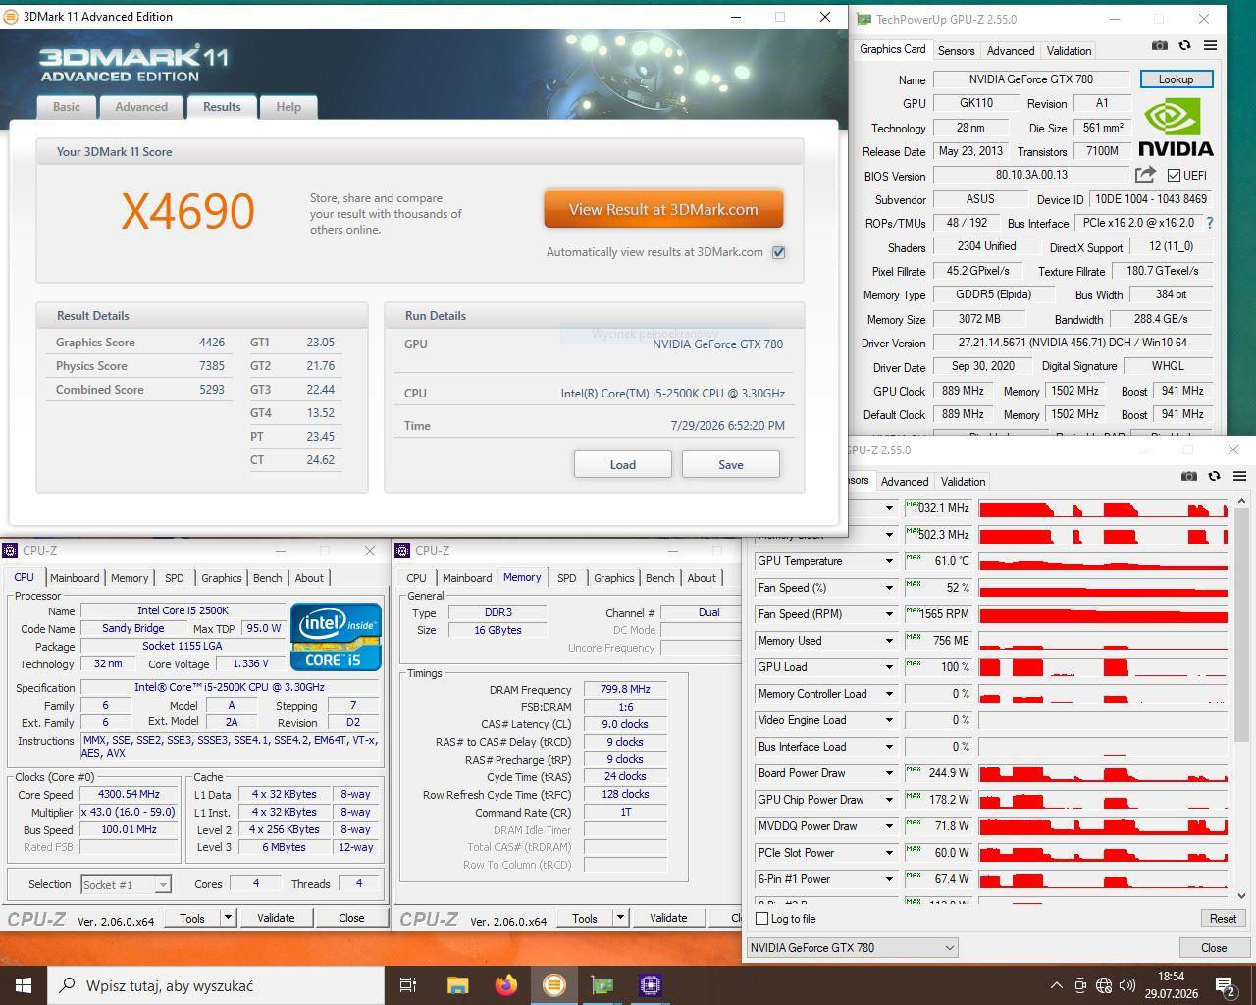1256x1005 pixels.
Task: Open the Mainboard tab in CPU-Z
Action: (75, 578)
